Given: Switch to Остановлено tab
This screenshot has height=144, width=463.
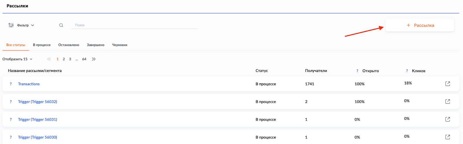Looking at the screenshot, I should pos(69,45).
